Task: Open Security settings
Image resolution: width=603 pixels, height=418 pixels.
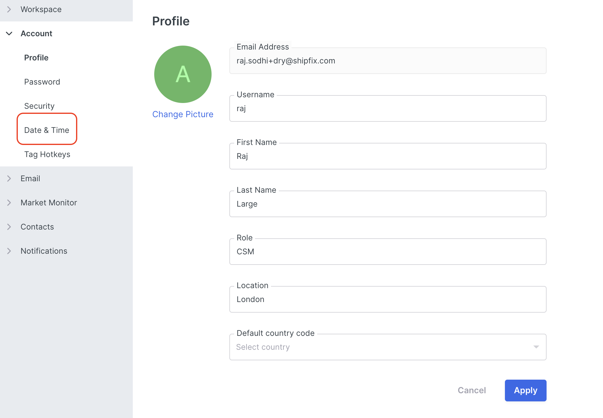Action: click(39, 106)
